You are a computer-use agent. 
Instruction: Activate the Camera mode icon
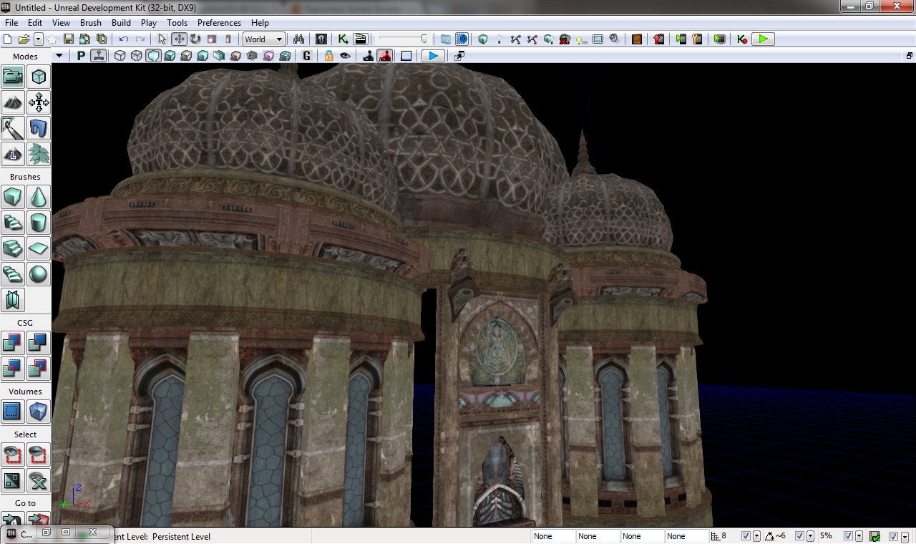tap(13, 77)
